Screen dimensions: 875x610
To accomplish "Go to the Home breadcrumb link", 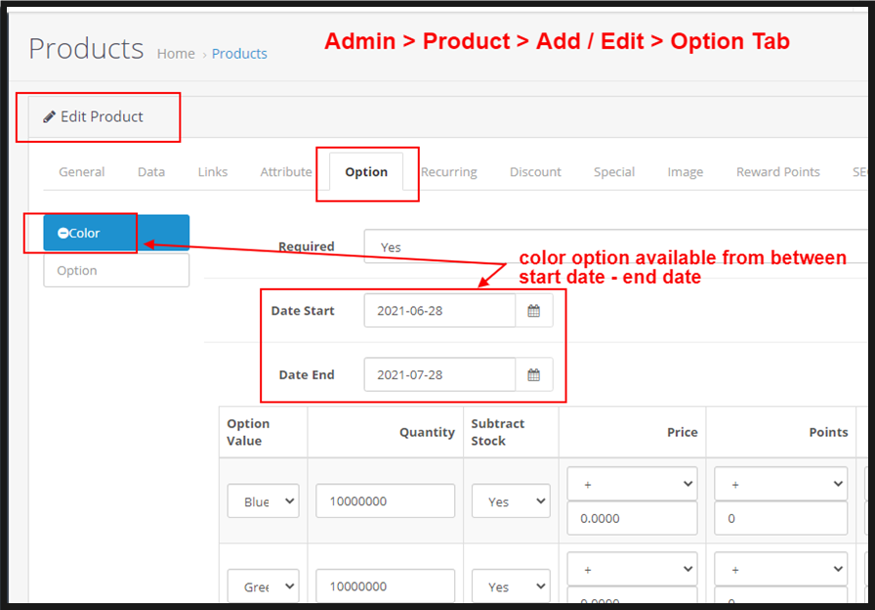I will (176, 54).
